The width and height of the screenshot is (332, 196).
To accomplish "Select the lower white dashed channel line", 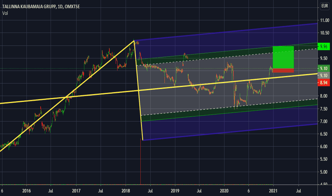I will click(229, 107).
